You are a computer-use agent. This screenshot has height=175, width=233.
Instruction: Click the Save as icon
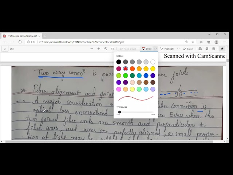click(214, 49)
